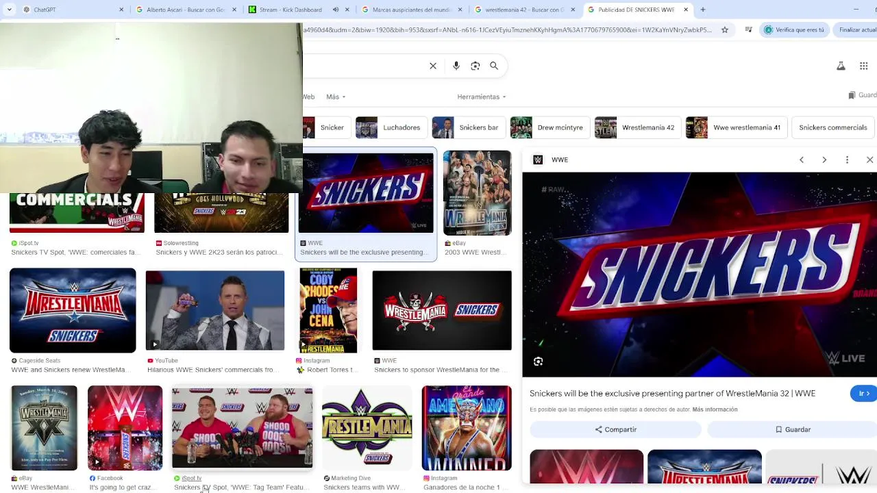Open Facebook It's going to get crazy thumbnail
This screenshot has width=877, height=493.
(125, 428)
